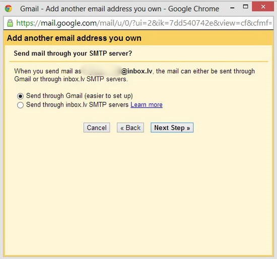This screenshot has width=277, height=259.
Task: Minimize the Gmail popup window
Action: point(232,8)
